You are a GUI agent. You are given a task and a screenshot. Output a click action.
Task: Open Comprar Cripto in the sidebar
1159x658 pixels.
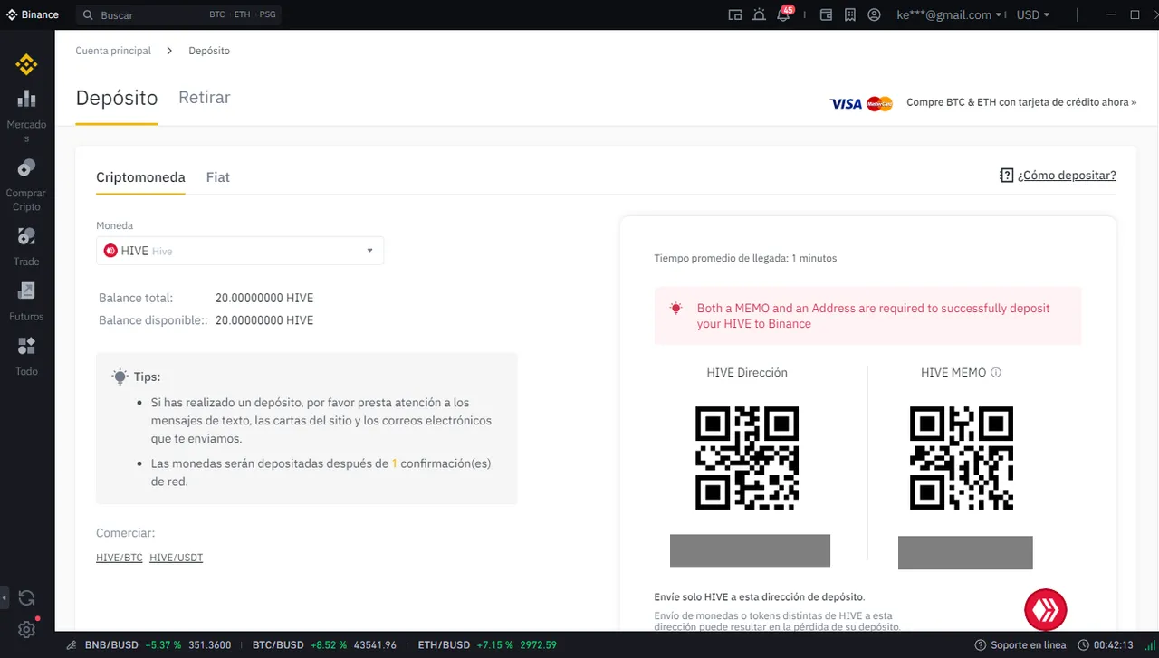click(x=26, y=185)
